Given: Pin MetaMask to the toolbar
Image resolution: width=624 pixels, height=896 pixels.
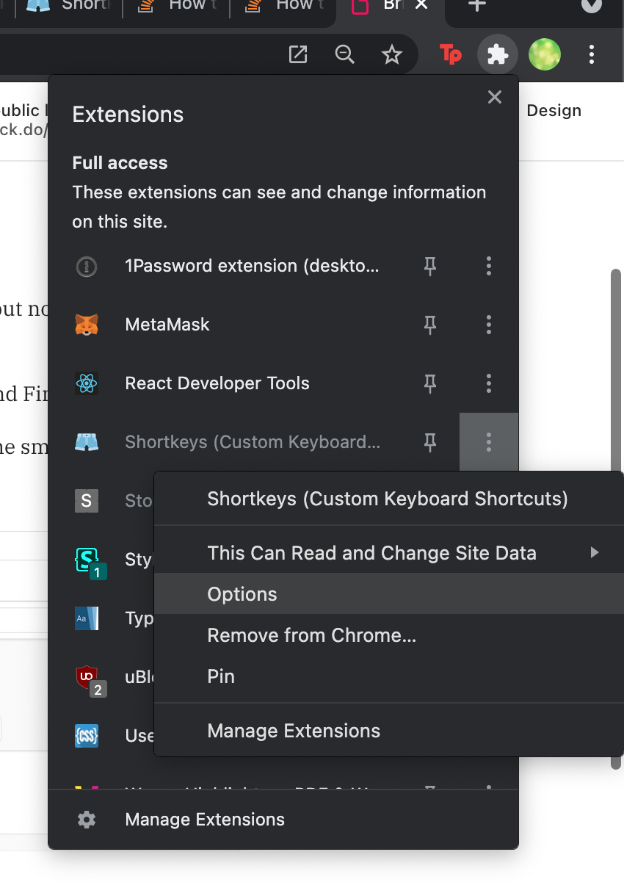Looking at the screenshot, I should pyautogui.click(x=430, y=325).
